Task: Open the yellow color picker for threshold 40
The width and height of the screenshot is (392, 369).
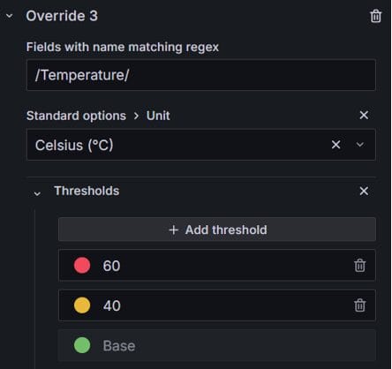Action: tap(82, 305)
